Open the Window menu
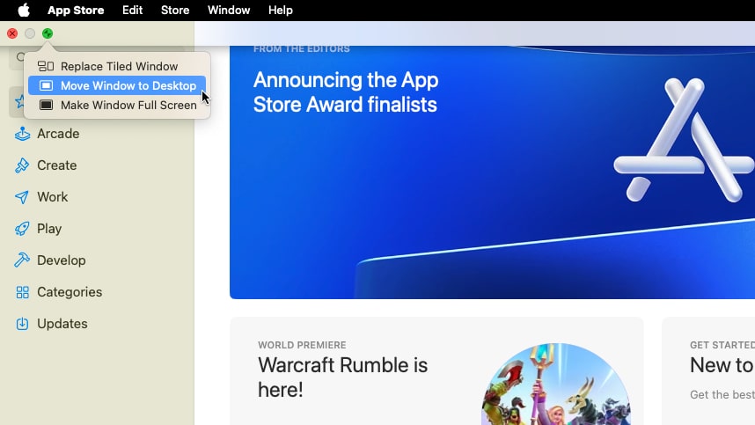 click(229, 10)
